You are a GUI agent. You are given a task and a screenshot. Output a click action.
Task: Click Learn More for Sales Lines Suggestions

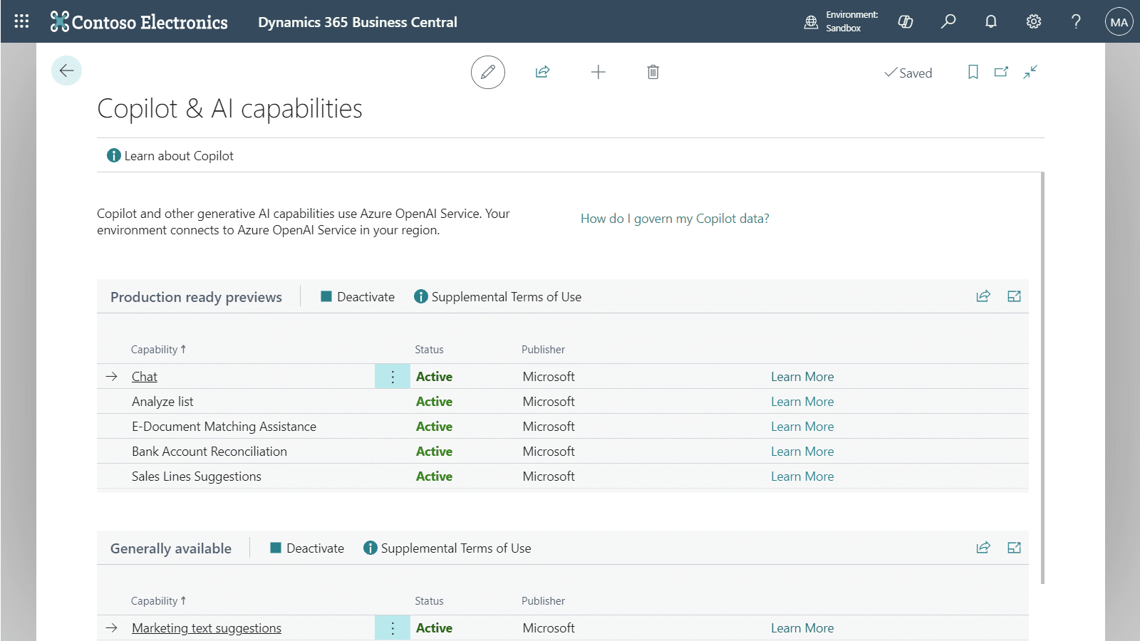click(802, 476)
